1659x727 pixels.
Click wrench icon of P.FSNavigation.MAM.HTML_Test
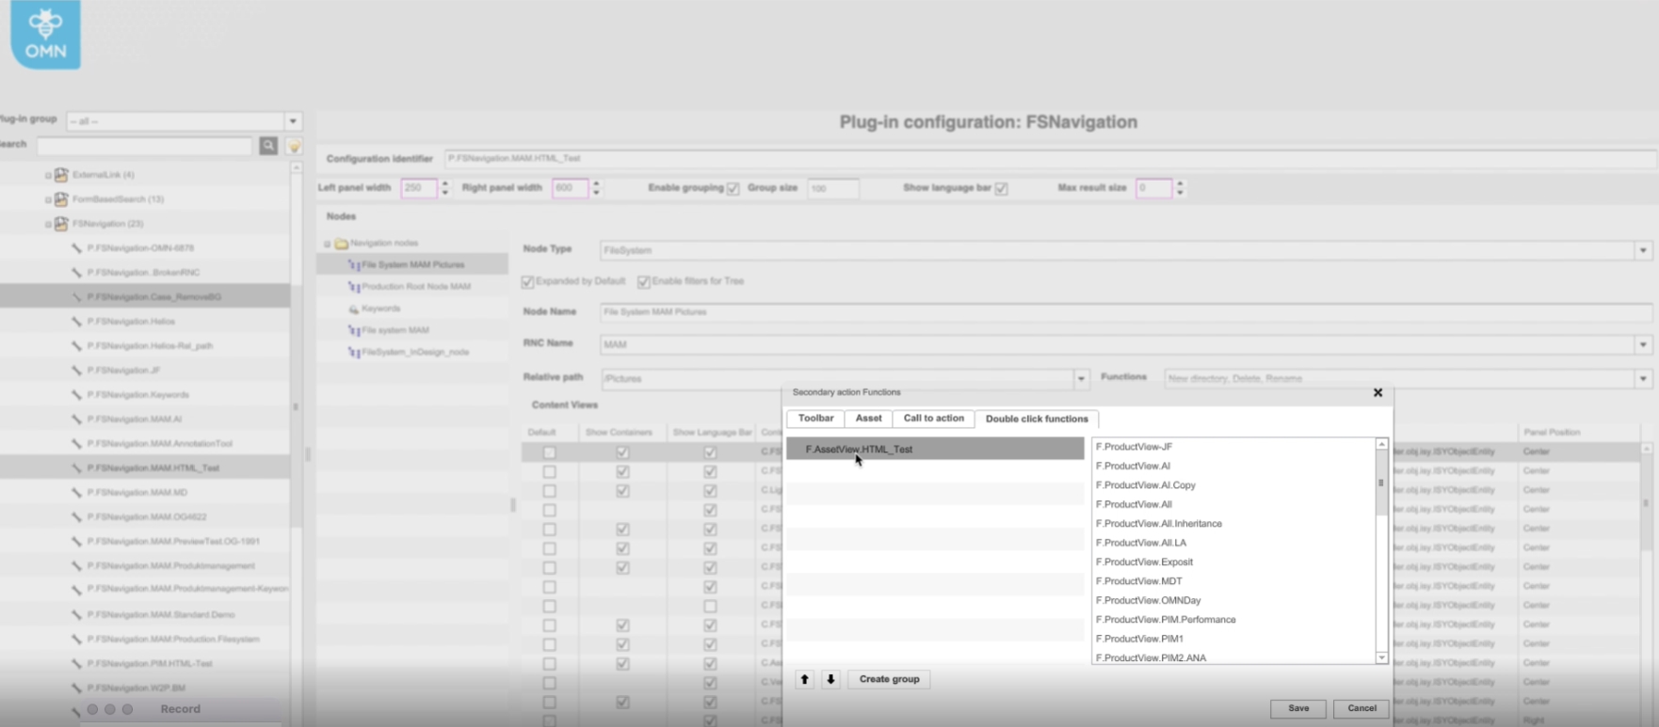click(76, 468)
